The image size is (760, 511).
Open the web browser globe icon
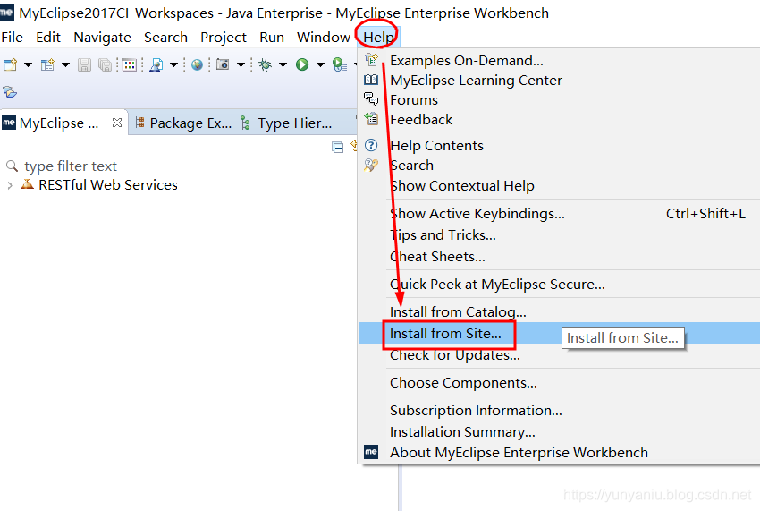coord(197,64)
